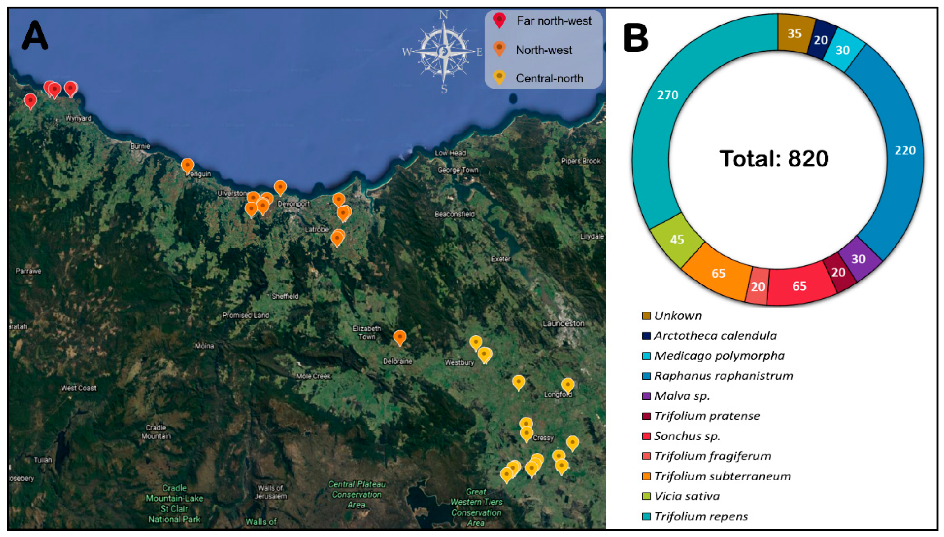Image resolution: width=944 pixels, height=537 pixels.
Task: Click the 'Westbury' map label
Action: pyautogui.click(x=459, y=362)
